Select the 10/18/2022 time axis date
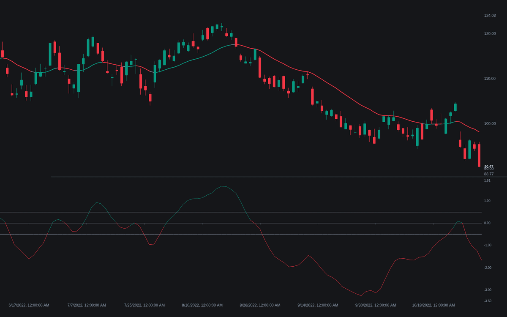The height and width of the screenshot is (317, 507). pyautogui.click(x=433, y=305)
